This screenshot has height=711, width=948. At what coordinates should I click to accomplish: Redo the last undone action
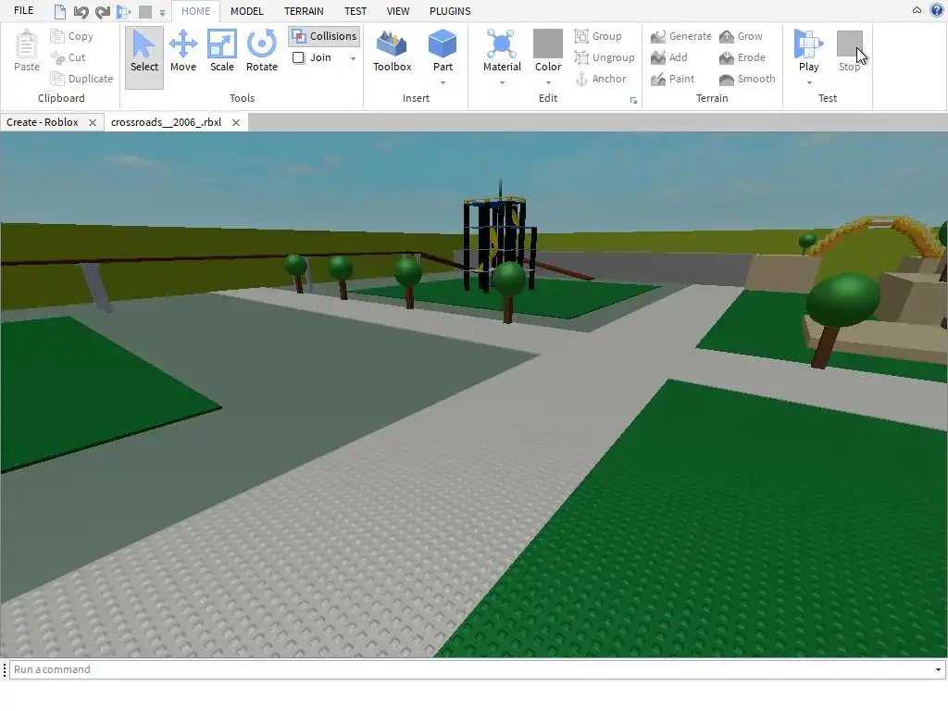pos(103,11)
